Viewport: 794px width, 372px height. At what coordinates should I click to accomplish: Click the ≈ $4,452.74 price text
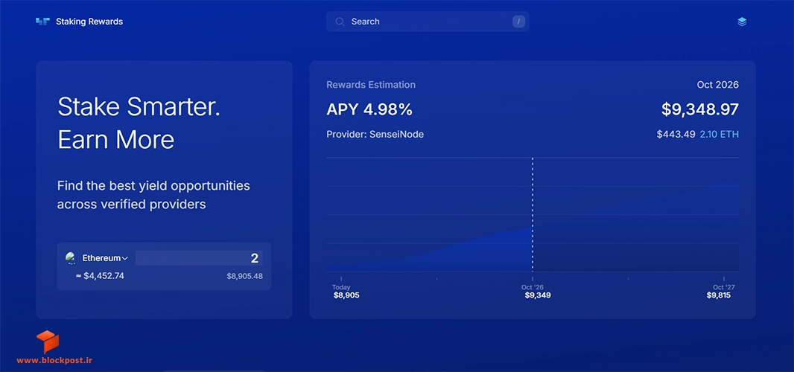pyautogui.click(x=100, y=276)
